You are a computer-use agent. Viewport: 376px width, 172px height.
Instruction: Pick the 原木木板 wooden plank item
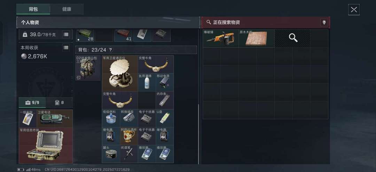pos(257,38)
